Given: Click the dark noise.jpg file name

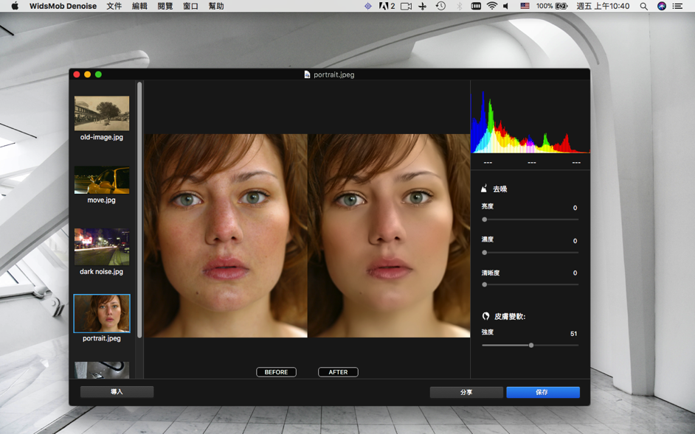Looking at the screenshot, I should 102,271.
